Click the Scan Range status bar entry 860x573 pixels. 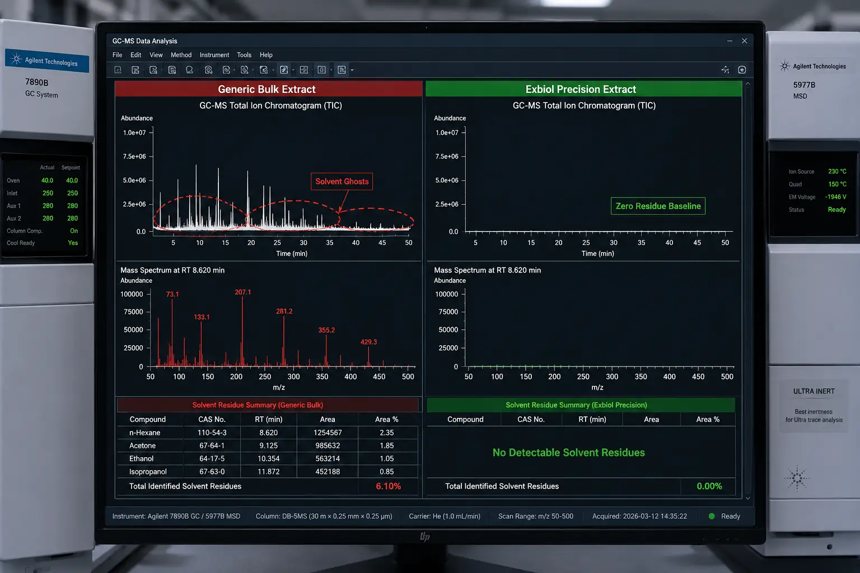point(536,516)
